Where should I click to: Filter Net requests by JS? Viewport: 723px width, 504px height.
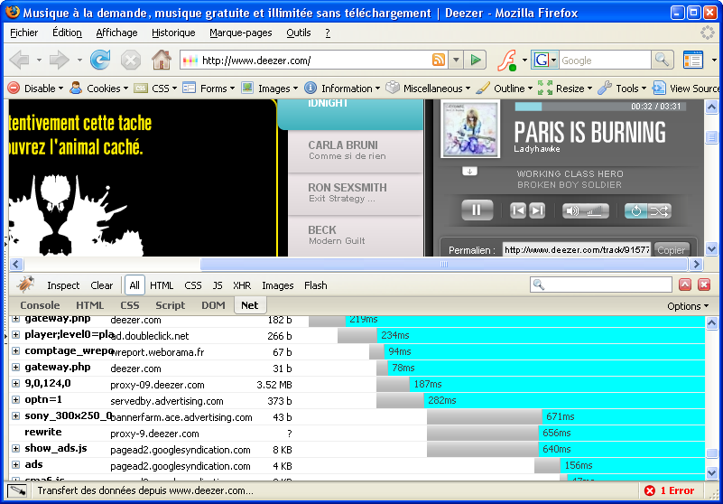[x=218, y=285]
